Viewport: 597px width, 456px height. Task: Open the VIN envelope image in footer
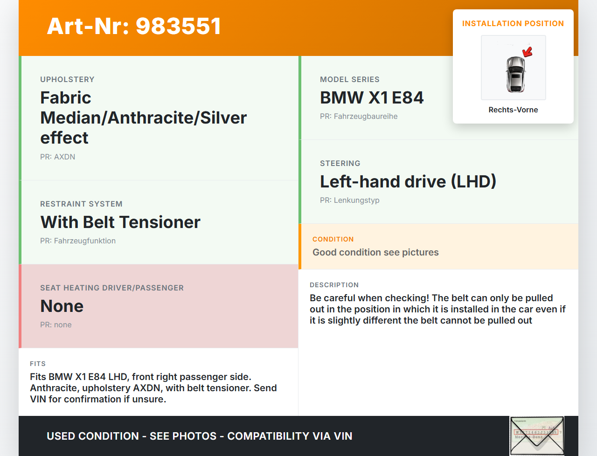tap(537, 435)
